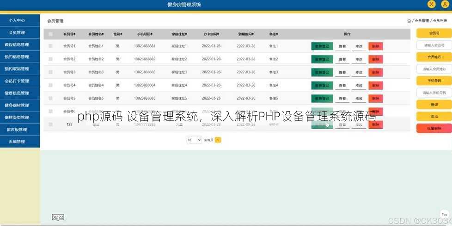Click phone number 13823888881 cell
This screenshot has width=452, height=226.
[x=145, y=46]
